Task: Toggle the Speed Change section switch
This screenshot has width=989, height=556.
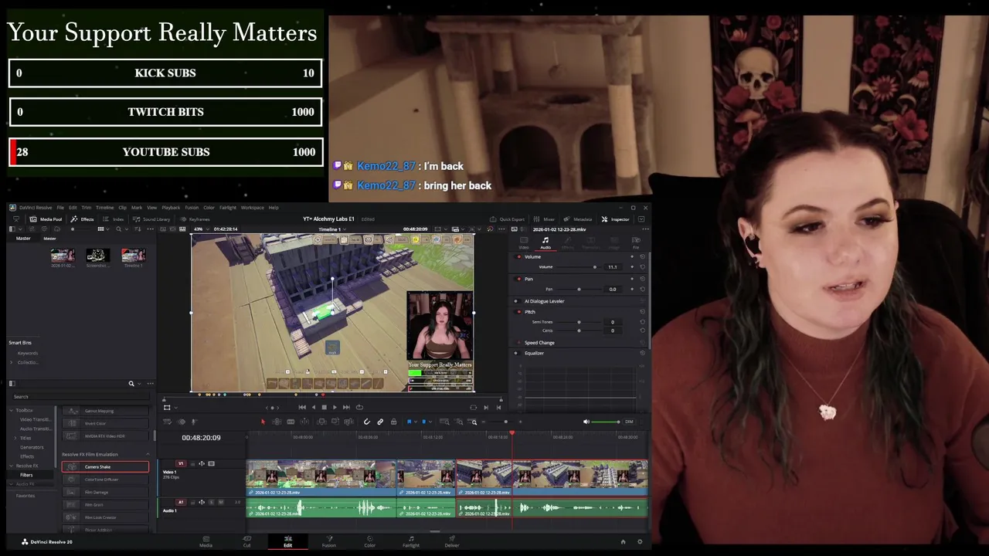Action: [x=518, y=342]
